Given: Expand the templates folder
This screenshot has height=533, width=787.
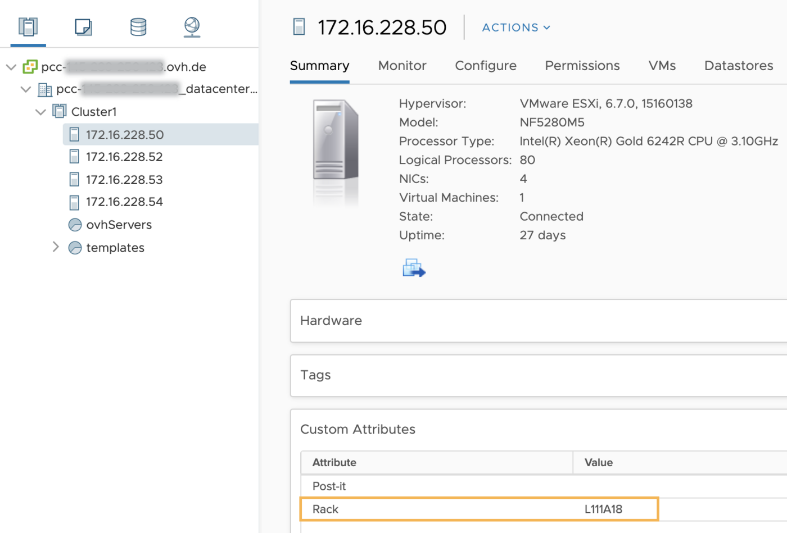Looking at the screenshot, I should pos(56,247).
